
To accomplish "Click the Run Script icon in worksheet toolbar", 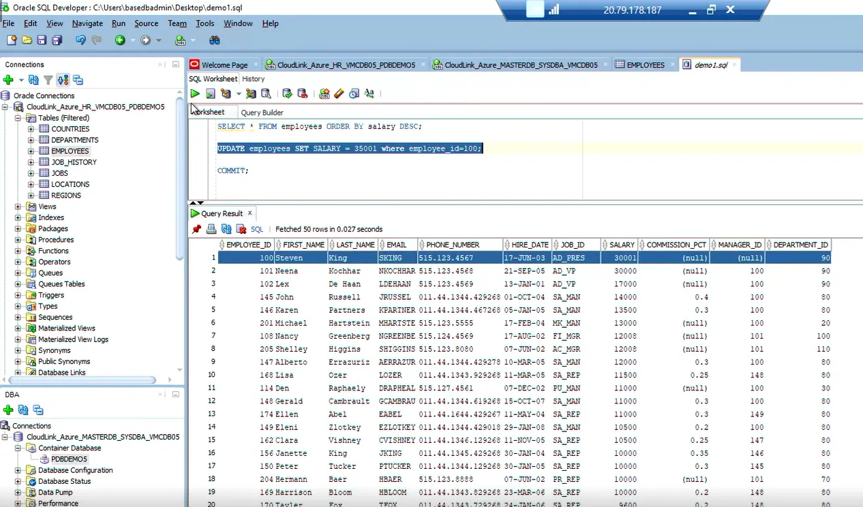I will click(x=211, y=93).
